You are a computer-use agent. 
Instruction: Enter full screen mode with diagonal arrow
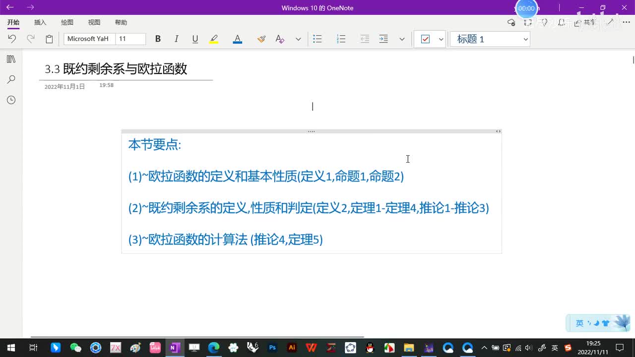[x=610, y=22]
